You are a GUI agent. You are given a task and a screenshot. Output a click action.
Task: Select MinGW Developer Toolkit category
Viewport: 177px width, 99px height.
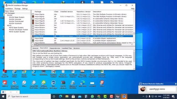point(18,30)
